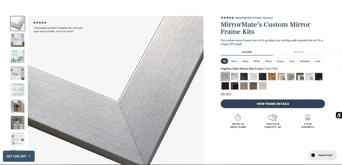The width and height of the screenshot is (342, 165).
Task: Click the 5 year guarantee ribbon icon
Action: coord(308,117)
